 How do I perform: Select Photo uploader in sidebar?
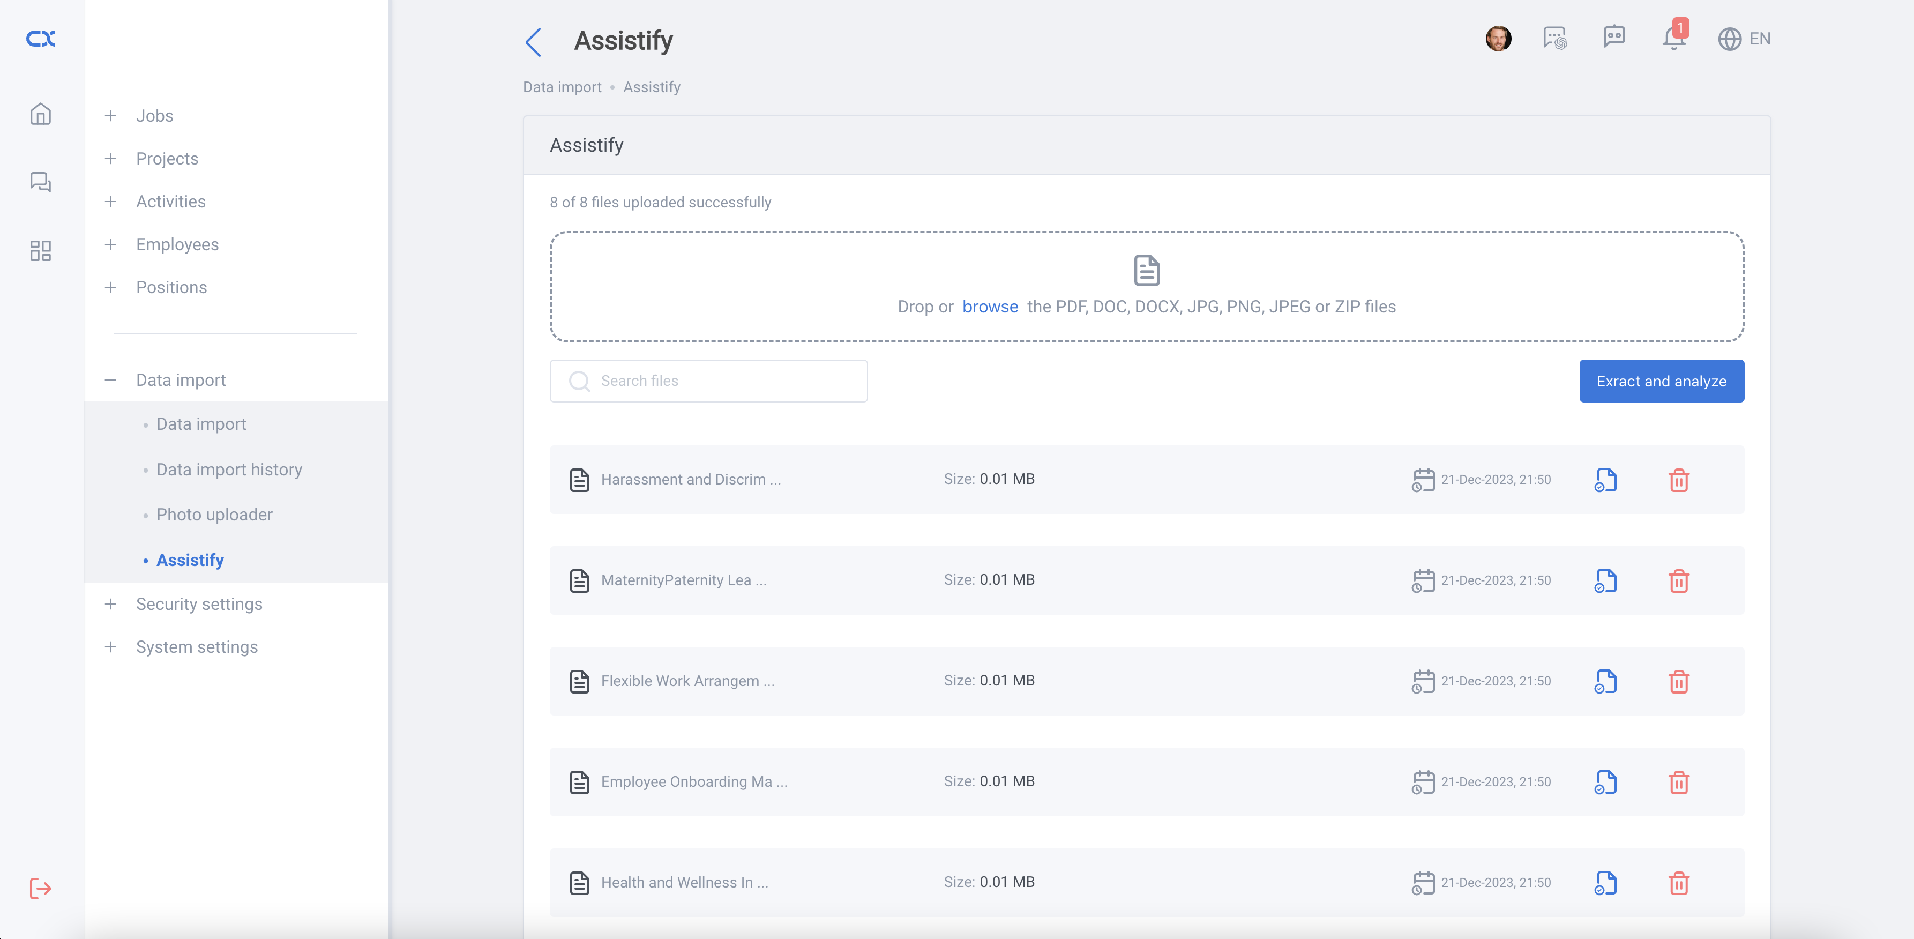(x=214, y=515)
